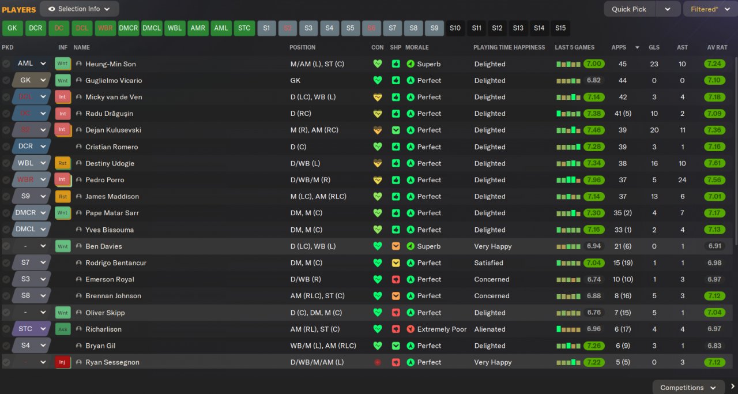Click morale icon for Ben Davies
Image resolution: width=738 pixels, height=394 pixels.
pyautogui.click(x=411, y=246)
